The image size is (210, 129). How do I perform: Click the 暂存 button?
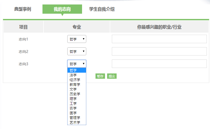click(x=100, y=76)
